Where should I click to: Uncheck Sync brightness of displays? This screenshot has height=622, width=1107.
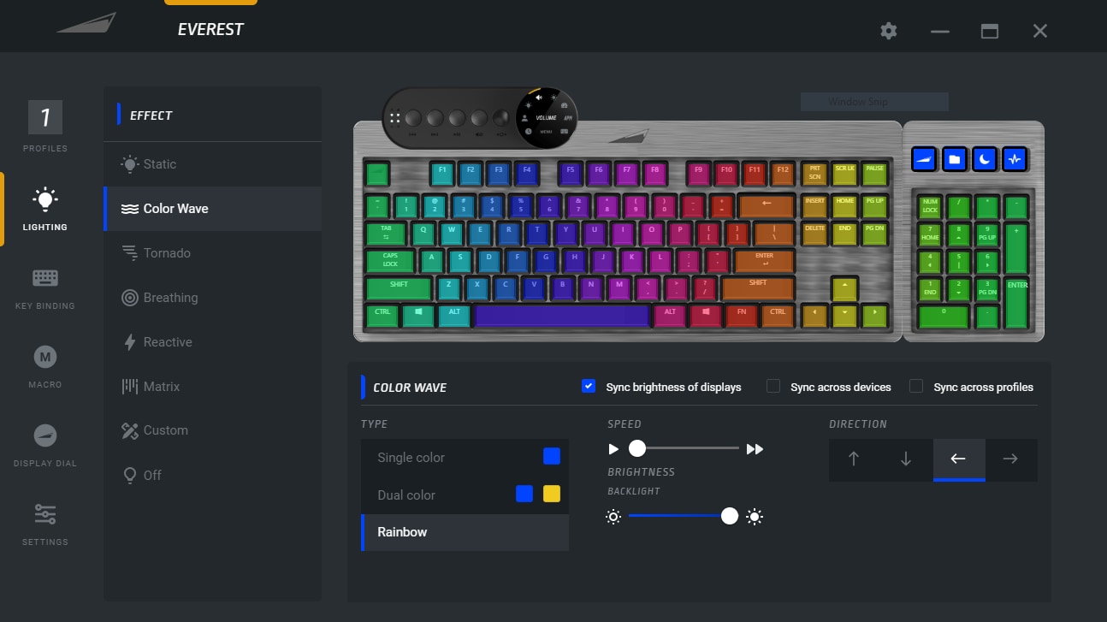pos(588,386)
